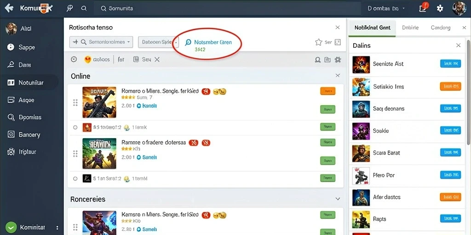This screenshot has height=235, width=471.
Task: Open the Somonloroimes dropdown
Action: coord(101,42)
